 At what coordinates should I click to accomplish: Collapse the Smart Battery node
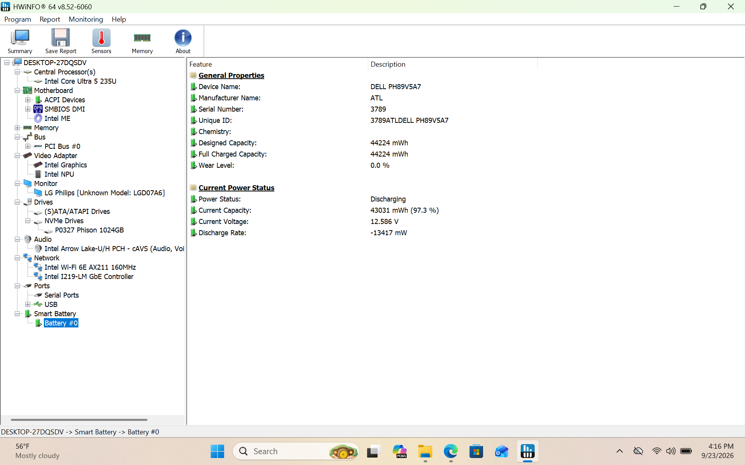[17, 314]
